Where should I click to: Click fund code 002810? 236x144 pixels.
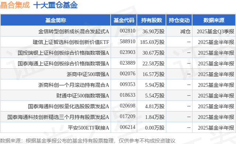(128, 31)
